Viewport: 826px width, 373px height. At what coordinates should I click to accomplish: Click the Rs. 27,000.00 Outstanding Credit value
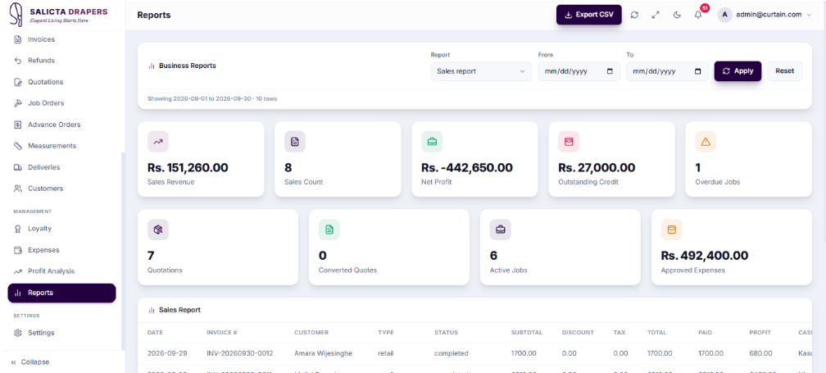[597, 168]
